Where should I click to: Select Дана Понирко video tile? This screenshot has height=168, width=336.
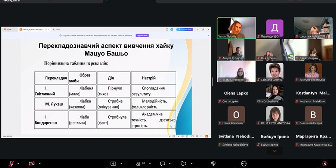313,50
